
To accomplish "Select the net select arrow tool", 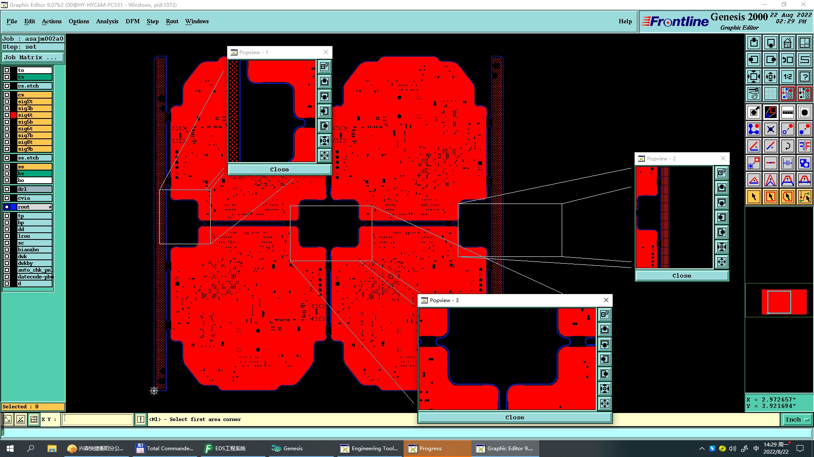I will tap(804, 197).
